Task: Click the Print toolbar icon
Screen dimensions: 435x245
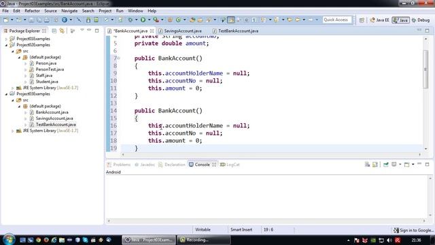Action: click(47, 20)
